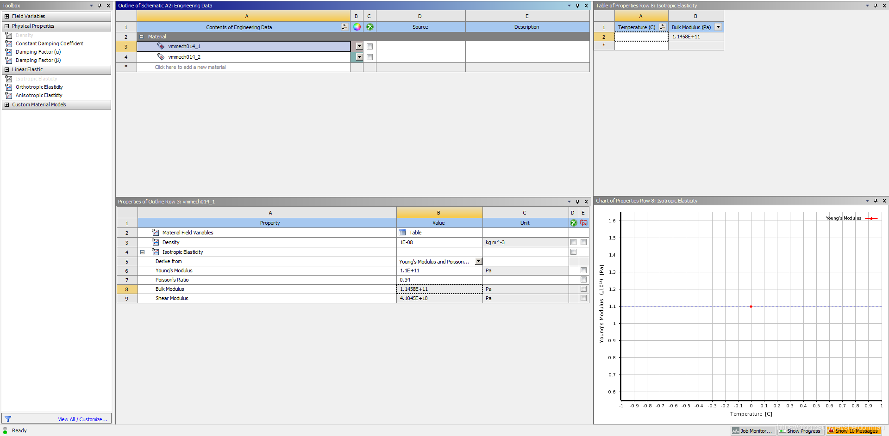889x436 pixels.
Task: Click the Anisotropic Elasticity icon in Toolbox
Action: (x=8, y=95)
